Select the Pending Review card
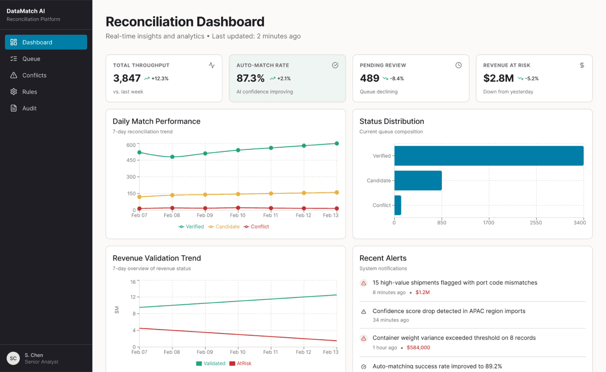Viewport: 606px width, 372px height. point(411,78)
